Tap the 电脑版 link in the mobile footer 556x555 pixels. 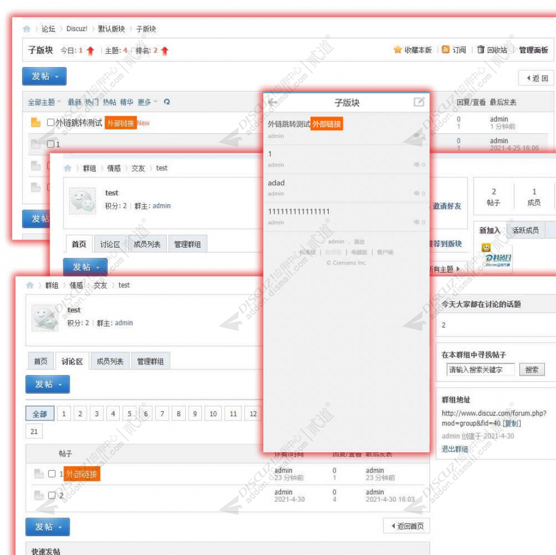[359, 252]
